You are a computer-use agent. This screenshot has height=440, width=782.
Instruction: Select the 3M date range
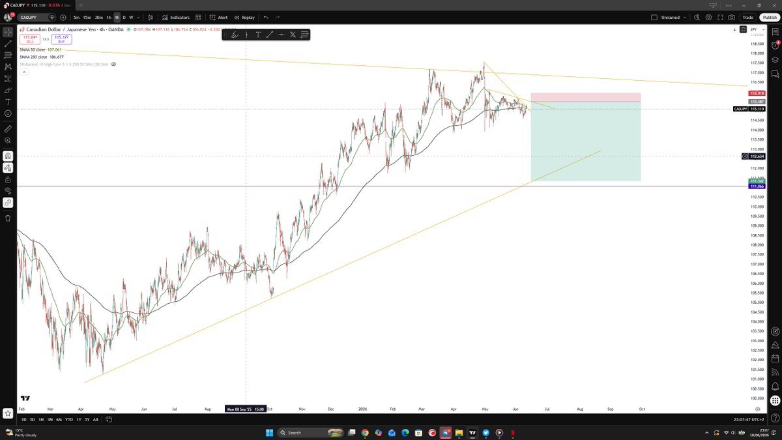50,420
